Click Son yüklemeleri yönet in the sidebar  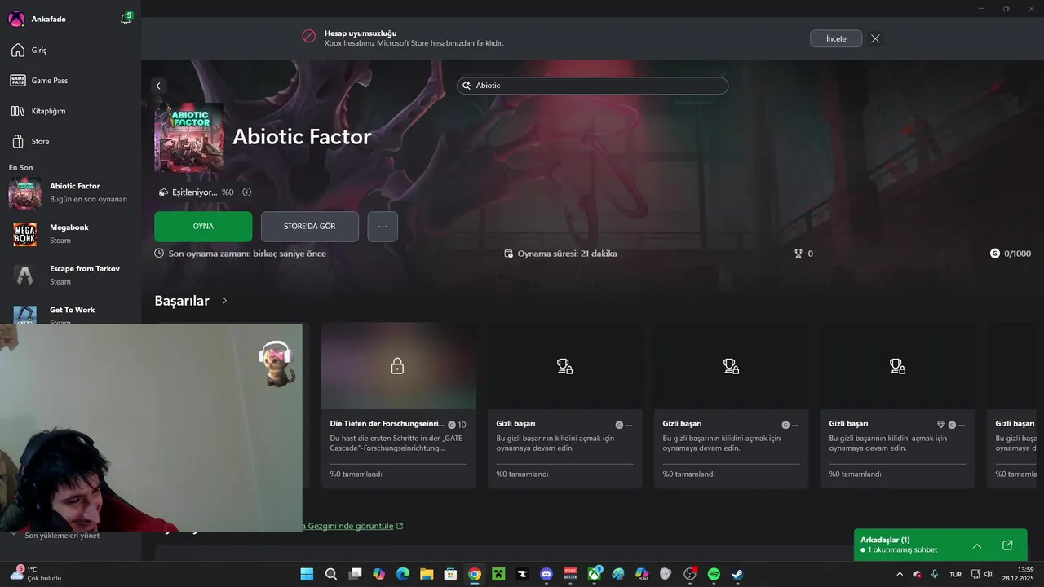tap(62, 536)
